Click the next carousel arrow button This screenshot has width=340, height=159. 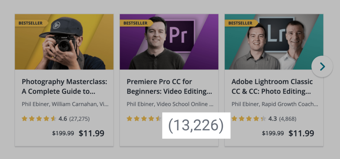(322, 67)
